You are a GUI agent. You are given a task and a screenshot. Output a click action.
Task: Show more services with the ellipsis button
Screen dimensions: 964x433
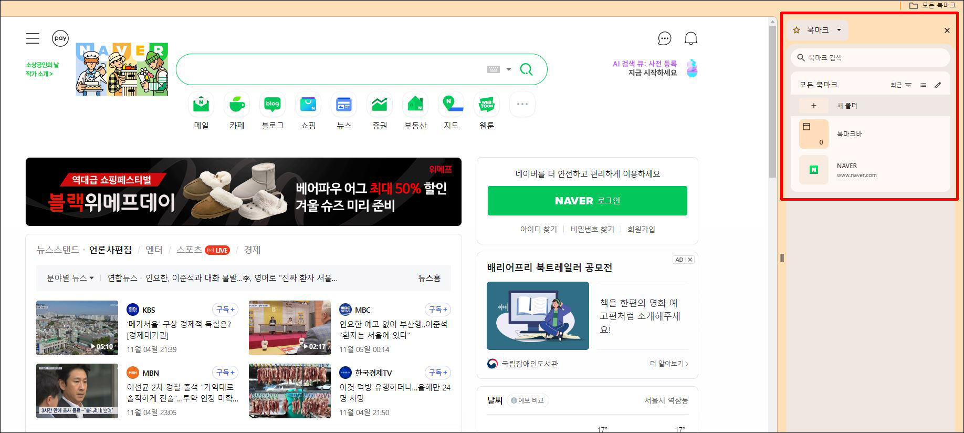coord(522,104)
